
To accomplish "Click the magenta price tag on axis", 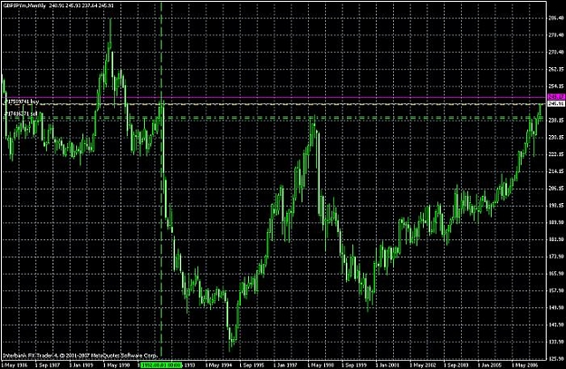I will coord(556,97).
